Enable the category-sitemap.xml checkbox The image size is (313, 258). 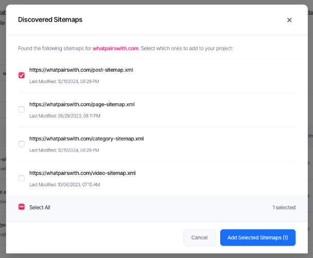[22, 144]
